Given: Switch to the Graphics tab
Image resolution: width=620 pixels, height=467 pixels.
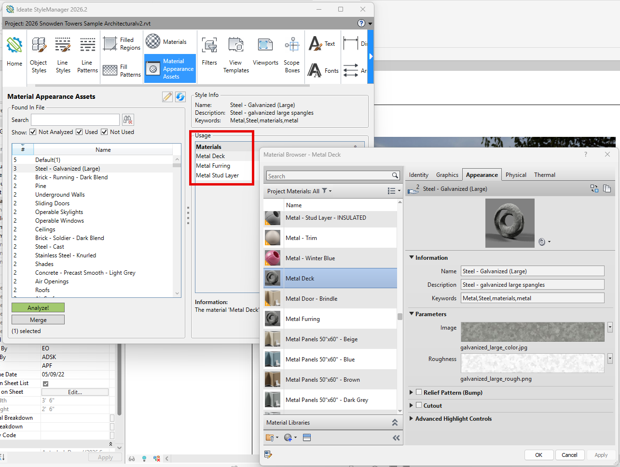Looking at the screenshot, I should [447, 175].
